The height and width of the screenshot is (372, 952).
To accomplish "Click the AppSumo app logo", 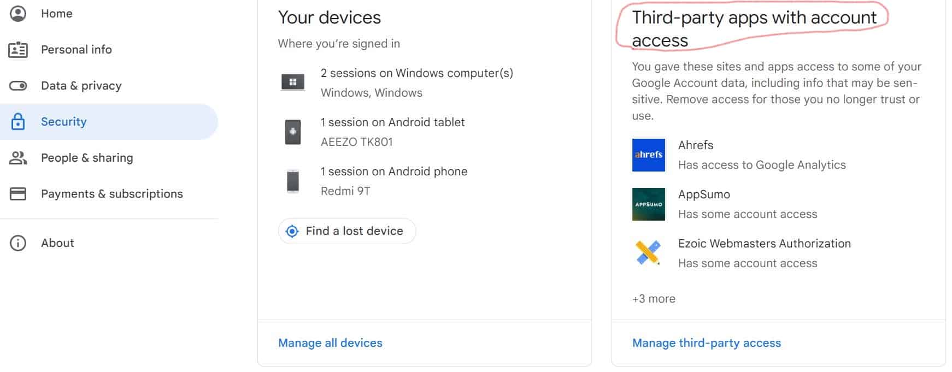I will tap(649, 204).
